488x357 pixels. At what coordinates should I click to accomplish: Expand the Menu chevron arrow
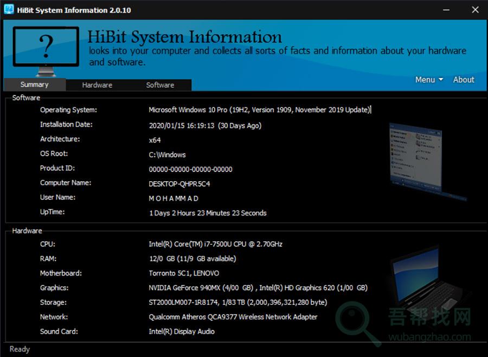441,80
